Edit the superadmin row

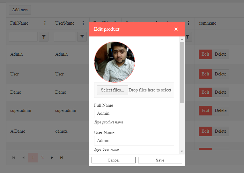pyautogui.click(x=205, y=111)
